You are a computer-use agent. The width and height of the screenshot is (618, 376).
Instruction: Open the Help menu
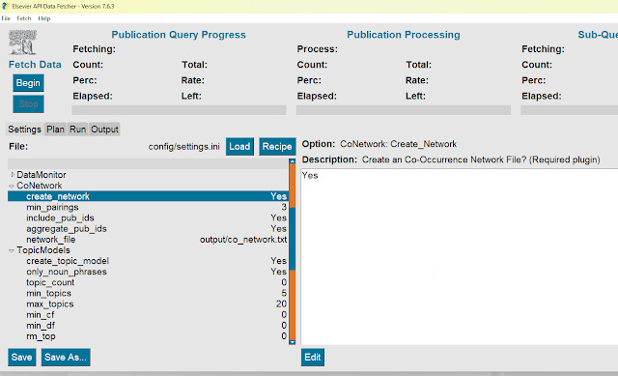(44, 18)
